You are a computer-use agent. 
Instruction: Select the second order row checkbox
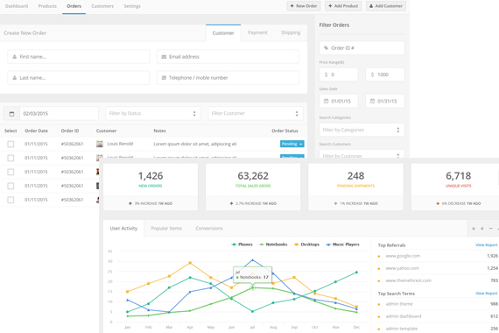(11, 158)
